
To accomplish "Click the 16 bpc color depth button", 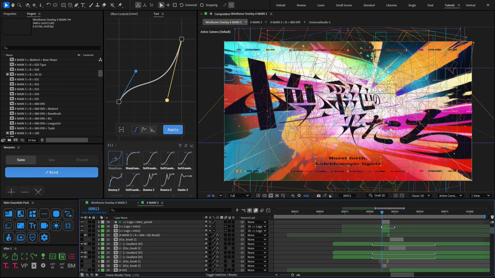I will coord(32,140).
